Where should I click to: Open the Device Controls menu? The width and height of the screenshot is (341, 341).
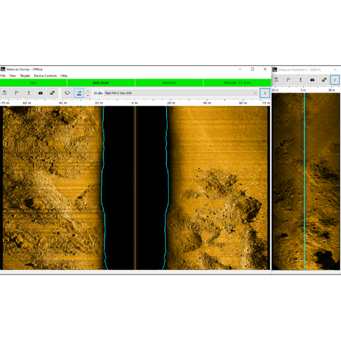pos(45,75)
